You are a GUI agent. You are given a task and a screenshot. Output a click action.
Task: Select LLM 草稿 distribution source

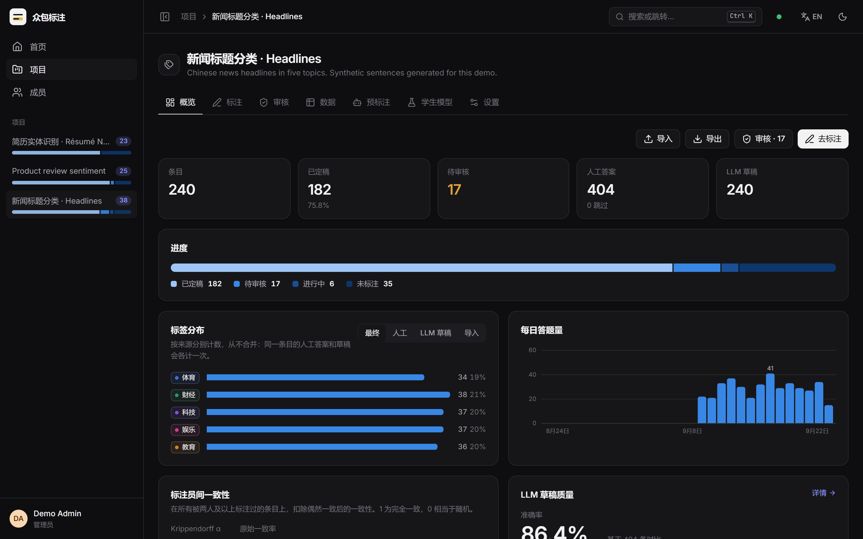point(435,333)
